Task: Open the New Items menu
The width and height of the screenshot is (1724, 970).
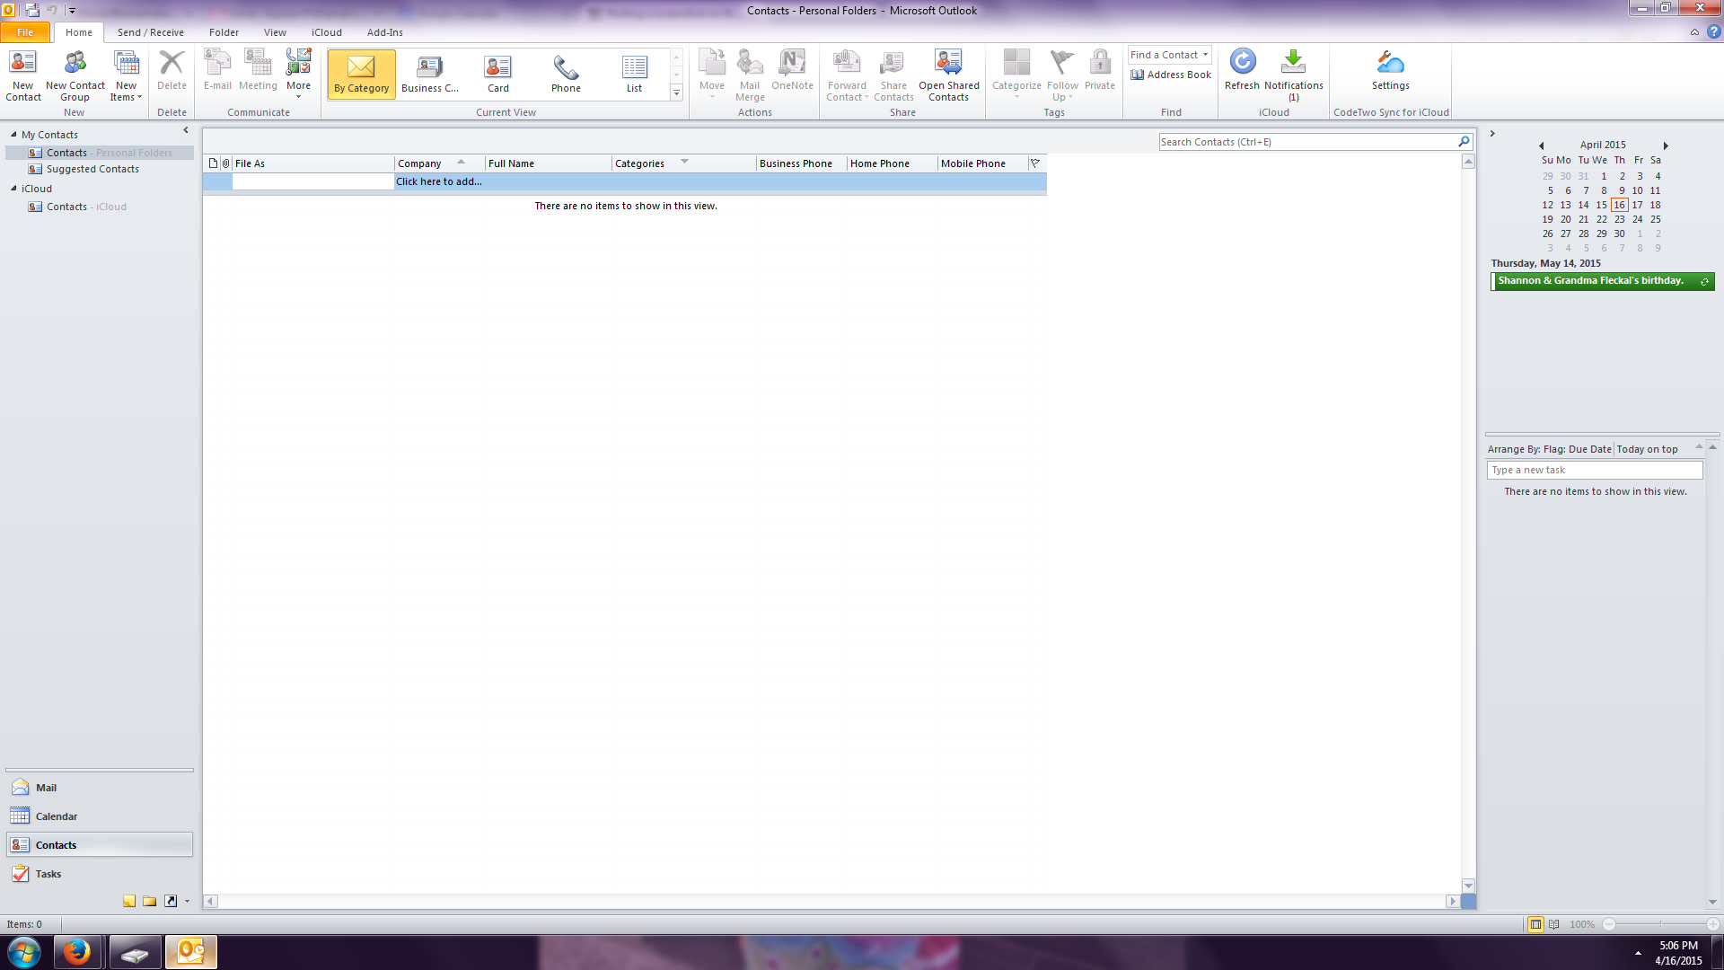Action: [x=126, y=75]
